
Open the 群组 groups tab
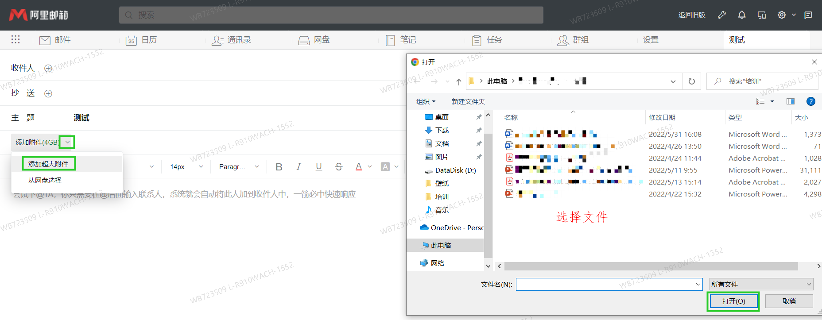coord(573,40)
